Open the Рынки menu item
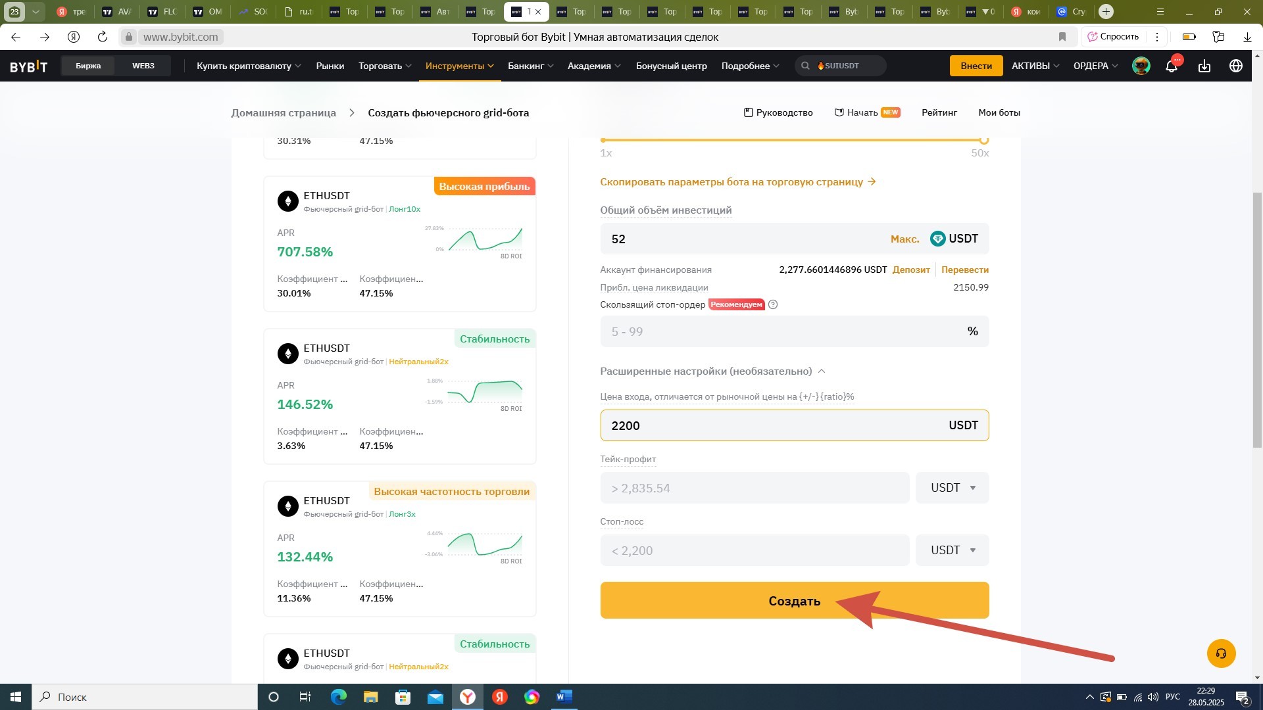Image resolution: width=1263 pixels, height=710 pixels. 330,66
